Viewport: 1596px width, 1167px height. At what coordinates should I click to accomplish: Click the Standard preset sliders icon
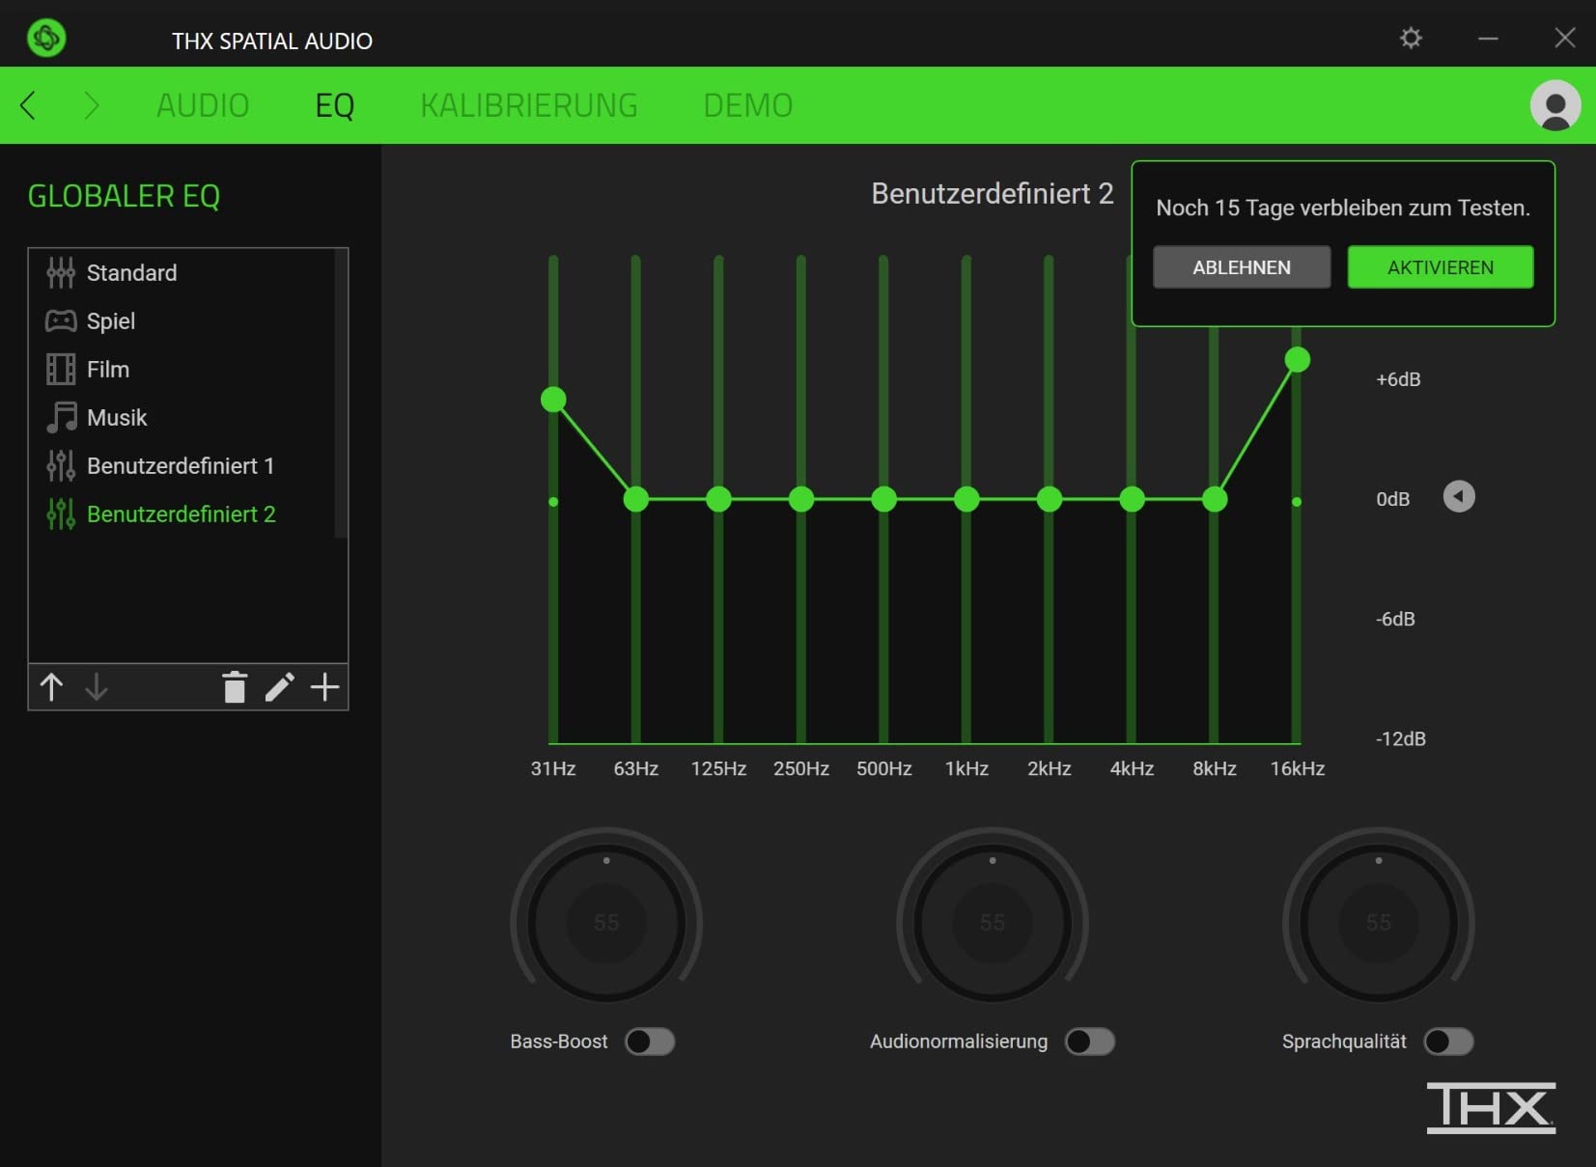click(61, 273)
